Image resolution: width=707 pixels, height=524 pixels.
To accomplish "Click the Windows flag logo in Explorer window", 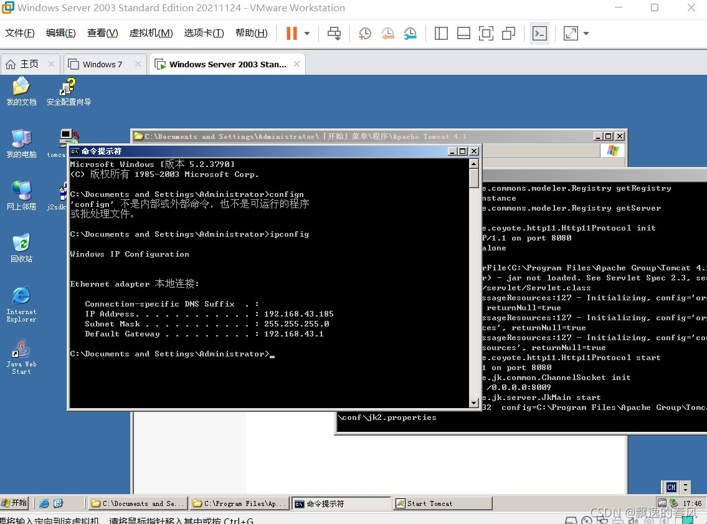I will [x=612, y=150].
